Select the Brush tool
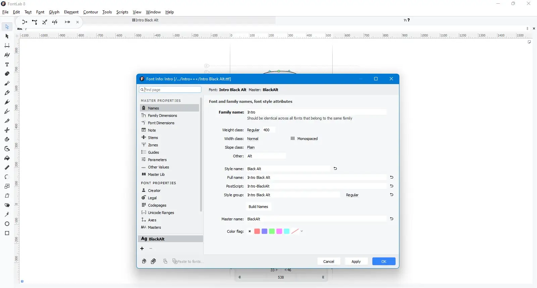537x288 pixels. coord(7,83)
